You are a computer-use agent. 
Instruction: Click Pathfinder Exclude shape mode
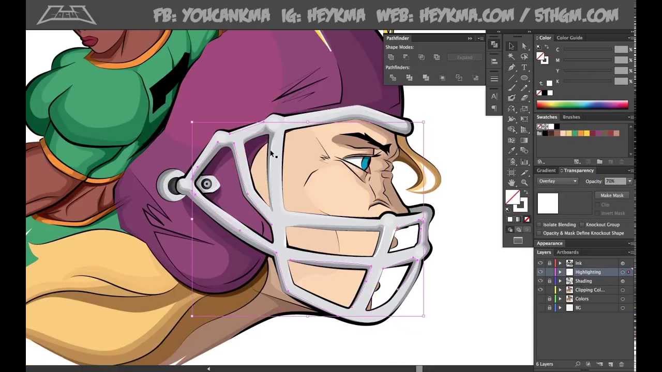[x=437, y=57]
